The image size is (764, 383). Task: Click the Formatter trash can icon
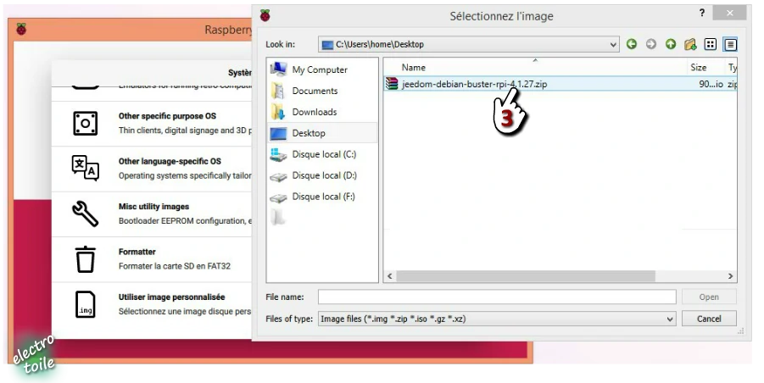pos(86,259)
